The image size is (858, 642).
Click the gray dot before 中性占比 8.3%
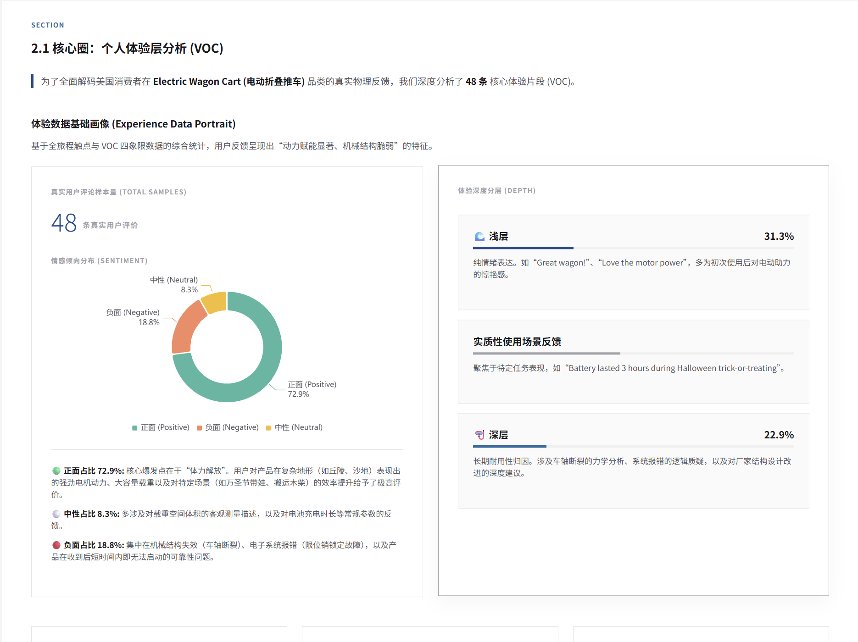pos(56,514)
